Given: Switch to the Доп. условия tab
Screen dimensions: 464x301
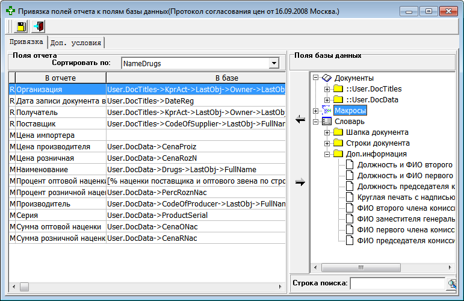Looking at the screenshot, I should [76, 42].
